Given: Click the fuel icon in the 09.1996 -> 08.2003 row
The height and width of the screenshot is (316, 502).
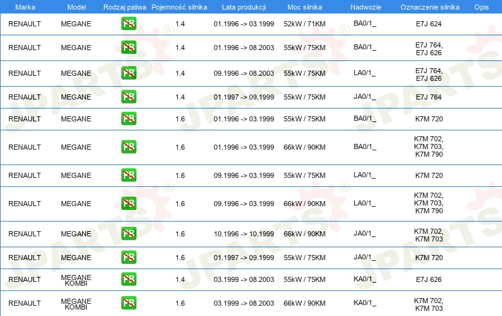Looking at the screenshot, I should click(x=128, y=73).
